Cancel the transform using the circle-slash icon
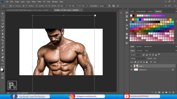 [x=114, y=6]
